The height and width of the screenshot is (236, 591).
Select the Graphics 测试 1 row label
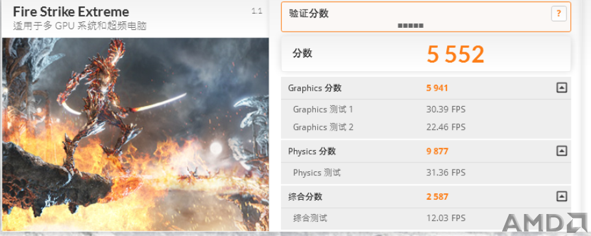323,110
